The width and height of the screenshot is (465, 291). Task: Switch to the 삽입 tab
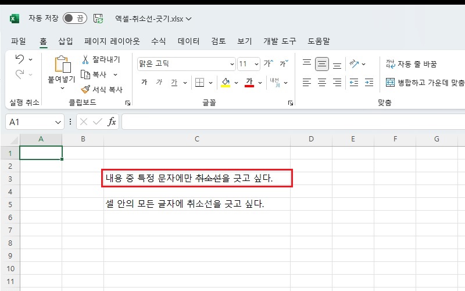66,41
